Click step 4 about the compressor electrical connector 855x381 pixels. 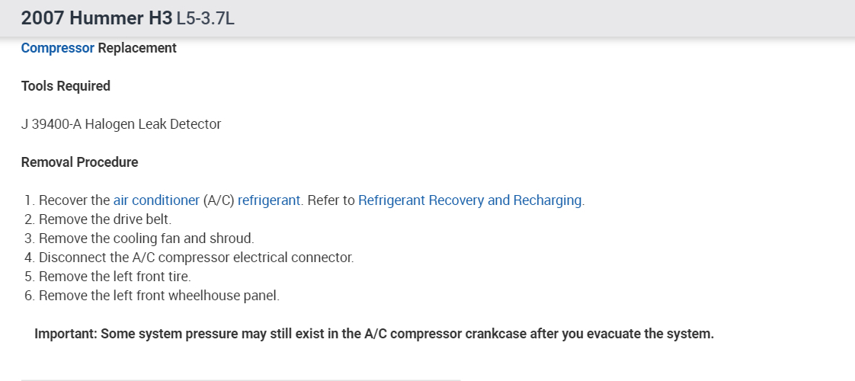tap(196, 258)
